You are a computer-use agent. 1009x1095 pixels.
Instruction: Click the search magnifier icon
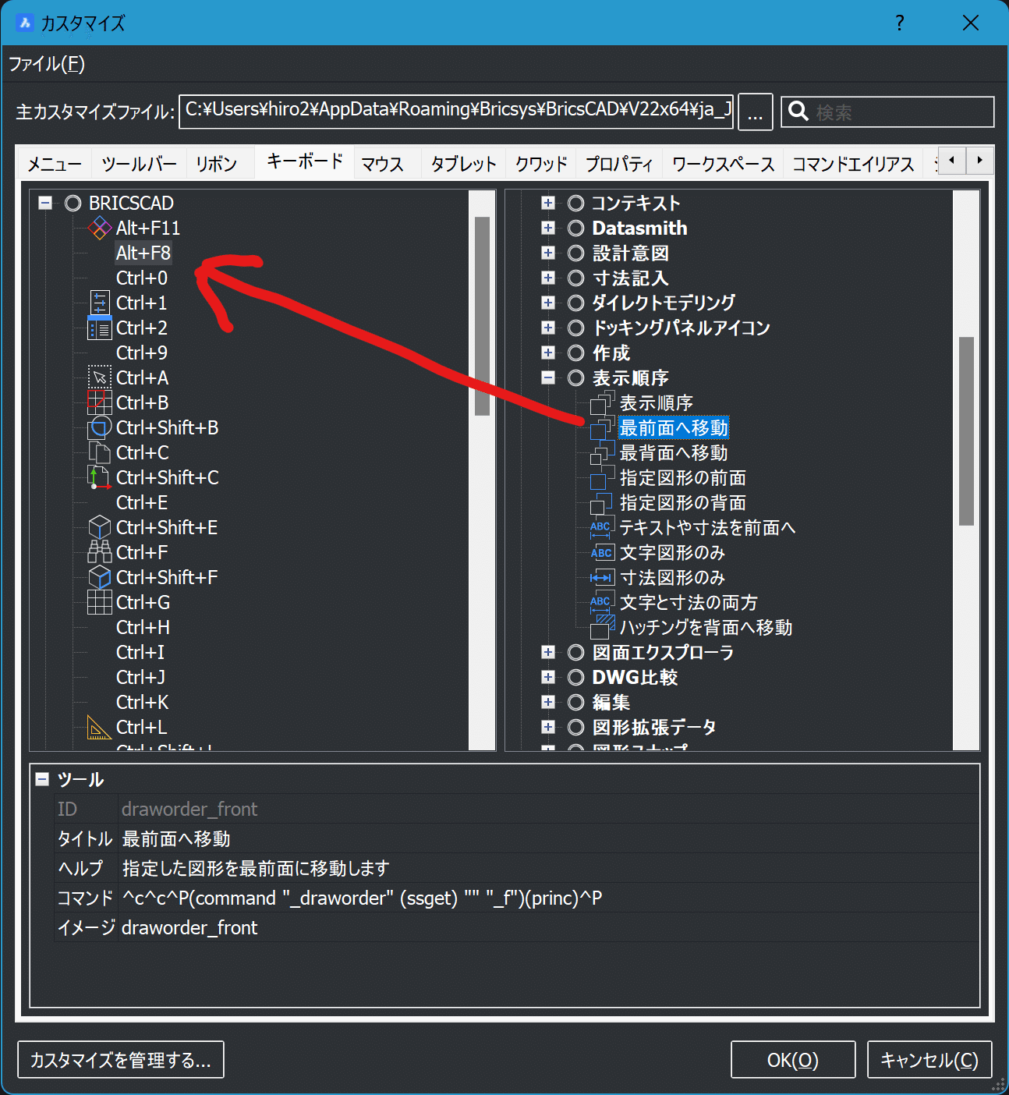(x=798, y=112)
